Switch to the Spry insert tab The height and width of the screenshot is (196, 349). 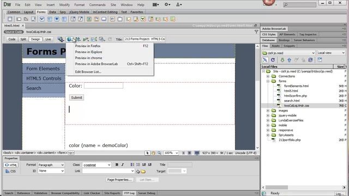tap(63, 12)
